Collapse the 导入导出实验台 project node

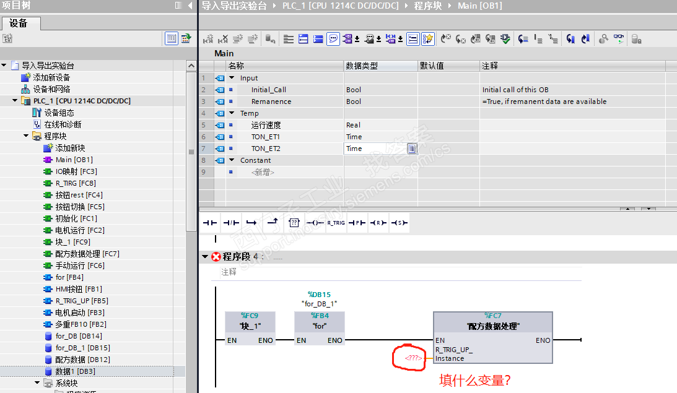[x=4, y=65]
